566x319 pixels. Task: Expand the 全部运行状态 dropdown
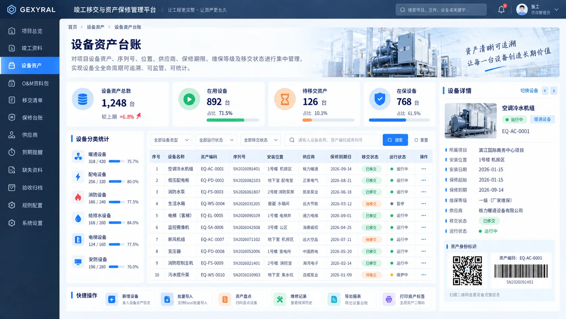point(216,140)
